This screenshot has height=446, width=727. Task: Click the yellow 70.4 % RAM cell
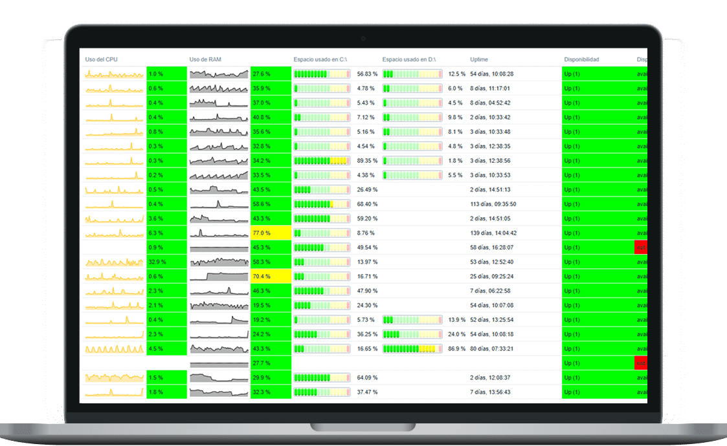(270, 277)
